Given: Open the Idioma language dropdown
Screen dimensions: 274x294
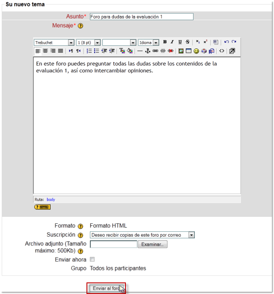Looking at the screenshot, I should [155, 42].
